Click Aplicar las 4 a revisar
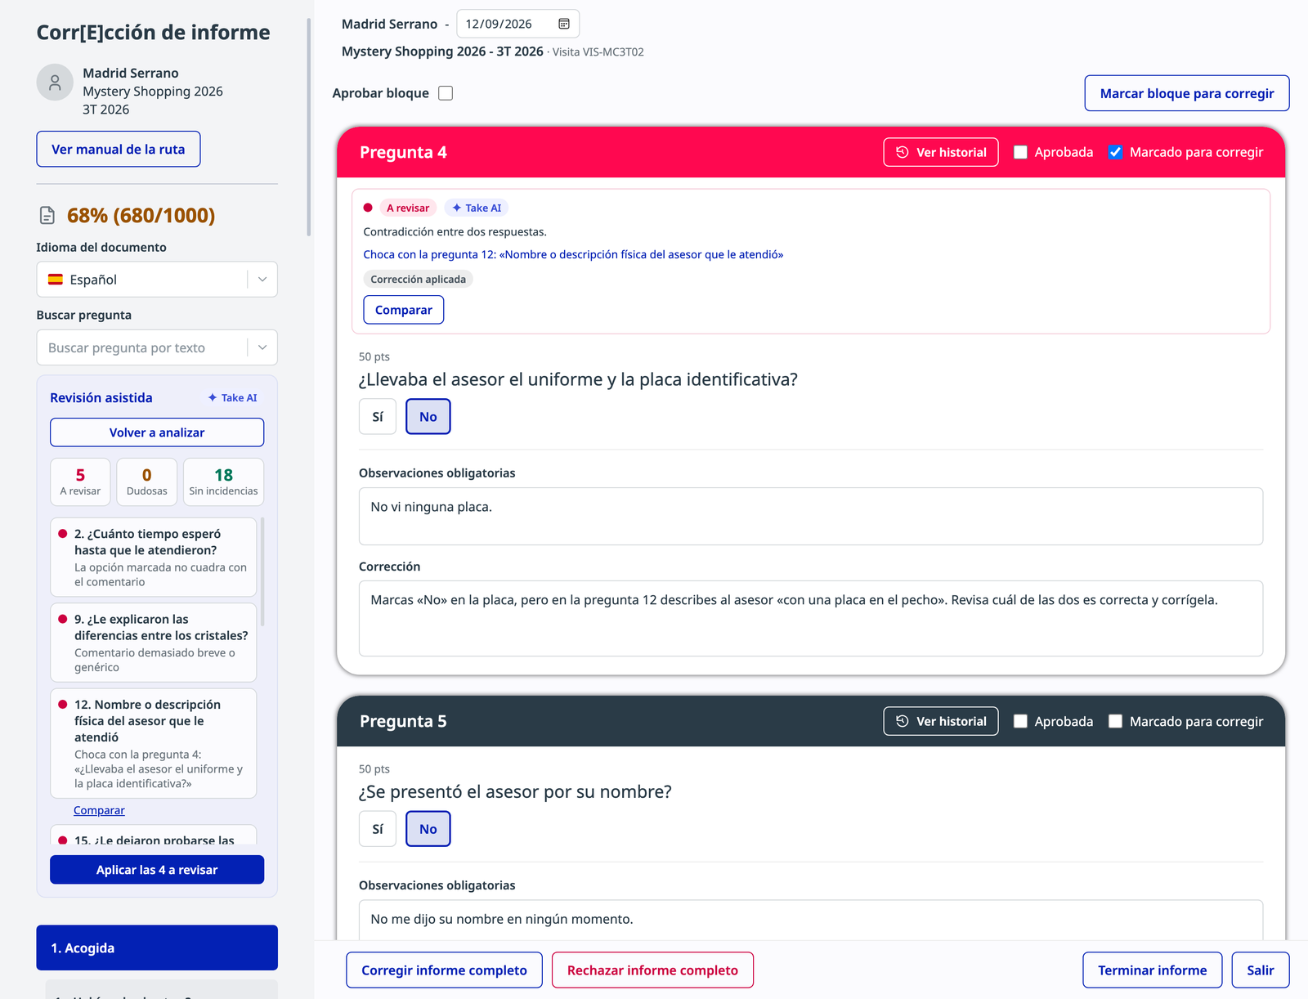 pyautogui.click(x=157, y=870)
